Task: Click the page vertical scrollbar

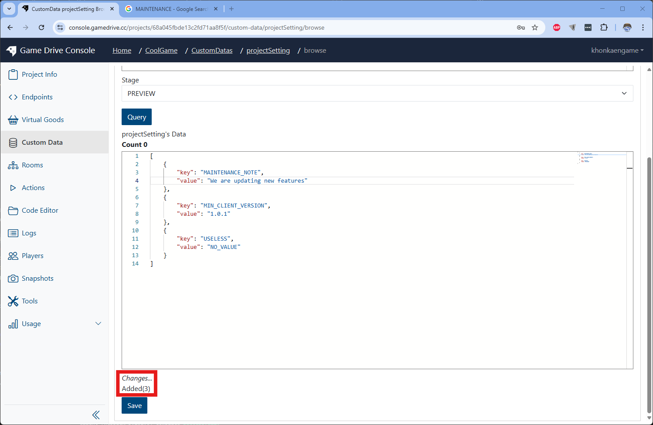Action: (649, 283)
